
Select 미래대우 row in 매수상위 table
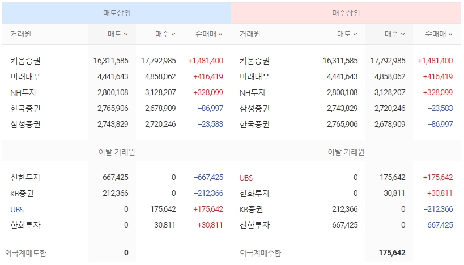[346, 77]
